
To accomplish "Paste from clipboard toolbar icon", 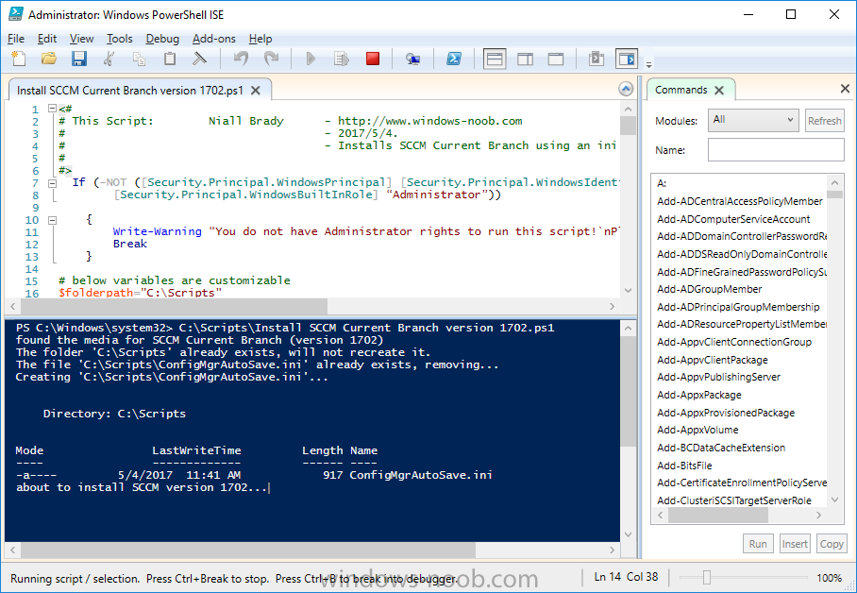I will click(x=170, y=59).
